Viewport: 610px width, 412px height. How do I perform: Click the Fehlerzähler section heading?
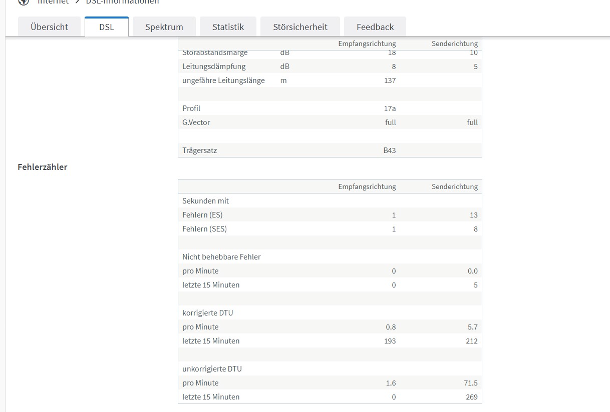43,167
